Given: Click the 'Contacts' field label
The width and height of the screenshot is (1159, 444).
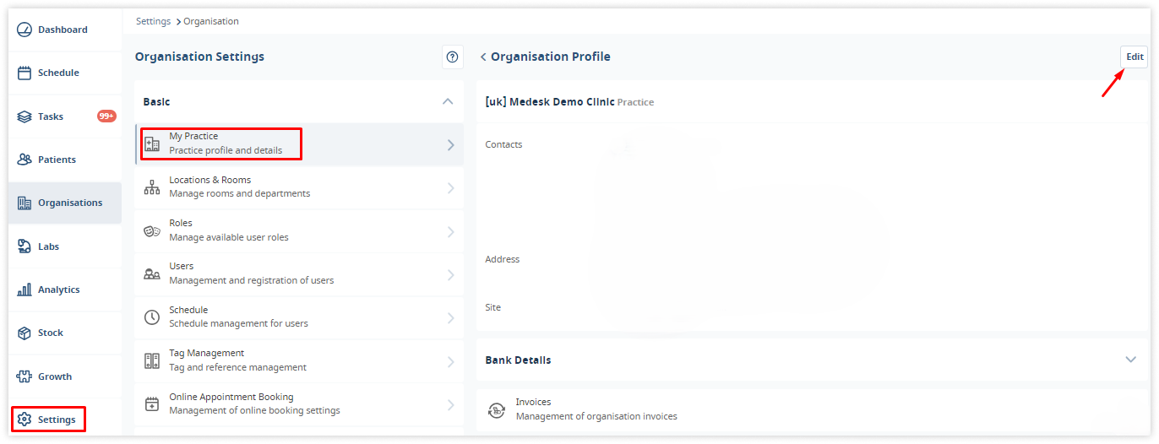Looking at the screenshot, I should pos(503,144).
